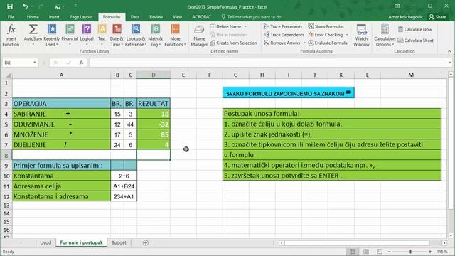This screenshot has height=256, width=455.
Task: Open Recently Used functions
Action: pos(52,35)
